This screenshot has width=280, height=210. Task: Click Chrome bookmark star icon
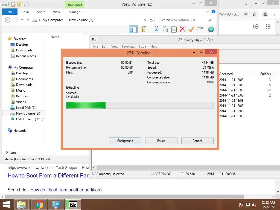point(254,14)
